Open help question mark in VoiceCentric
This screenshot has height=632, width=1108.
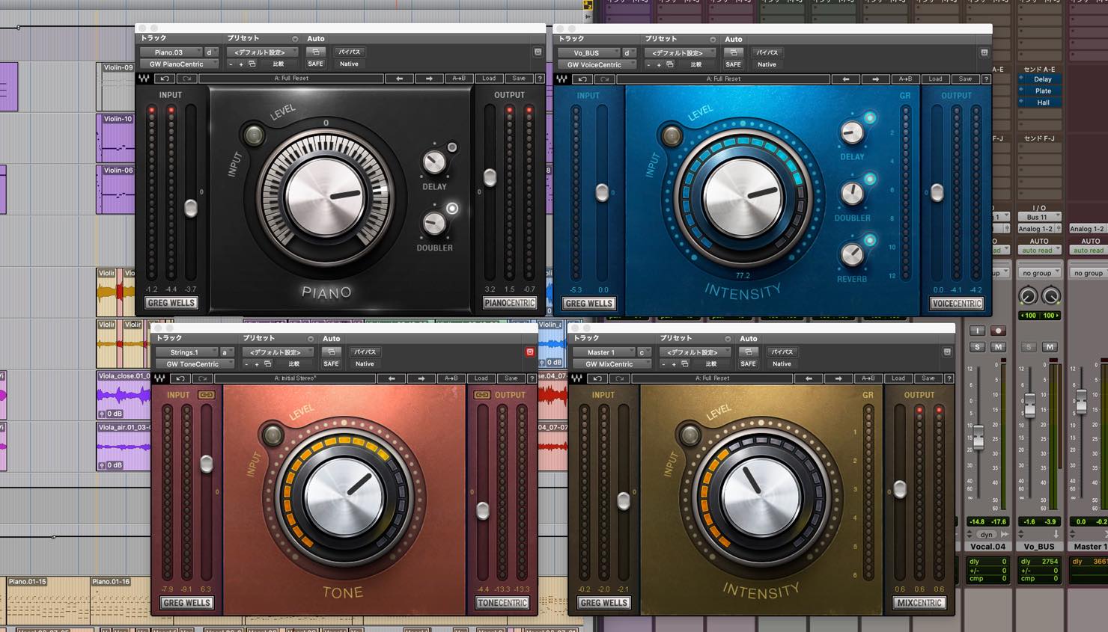[x=986, y=79]
